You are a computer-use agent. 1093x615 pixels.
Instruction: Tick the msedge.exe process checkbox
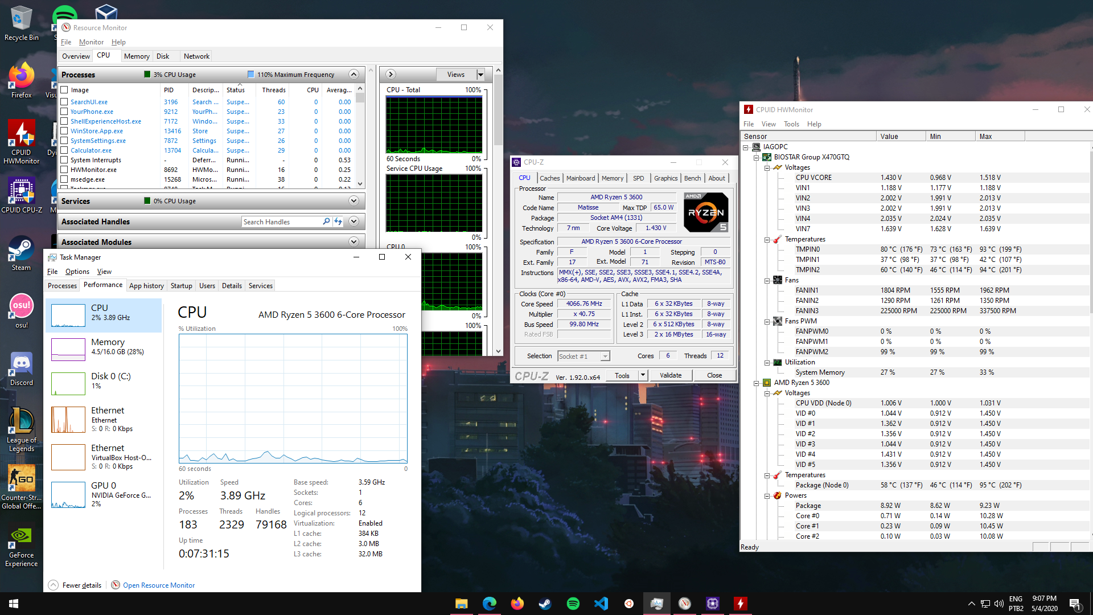64,179
